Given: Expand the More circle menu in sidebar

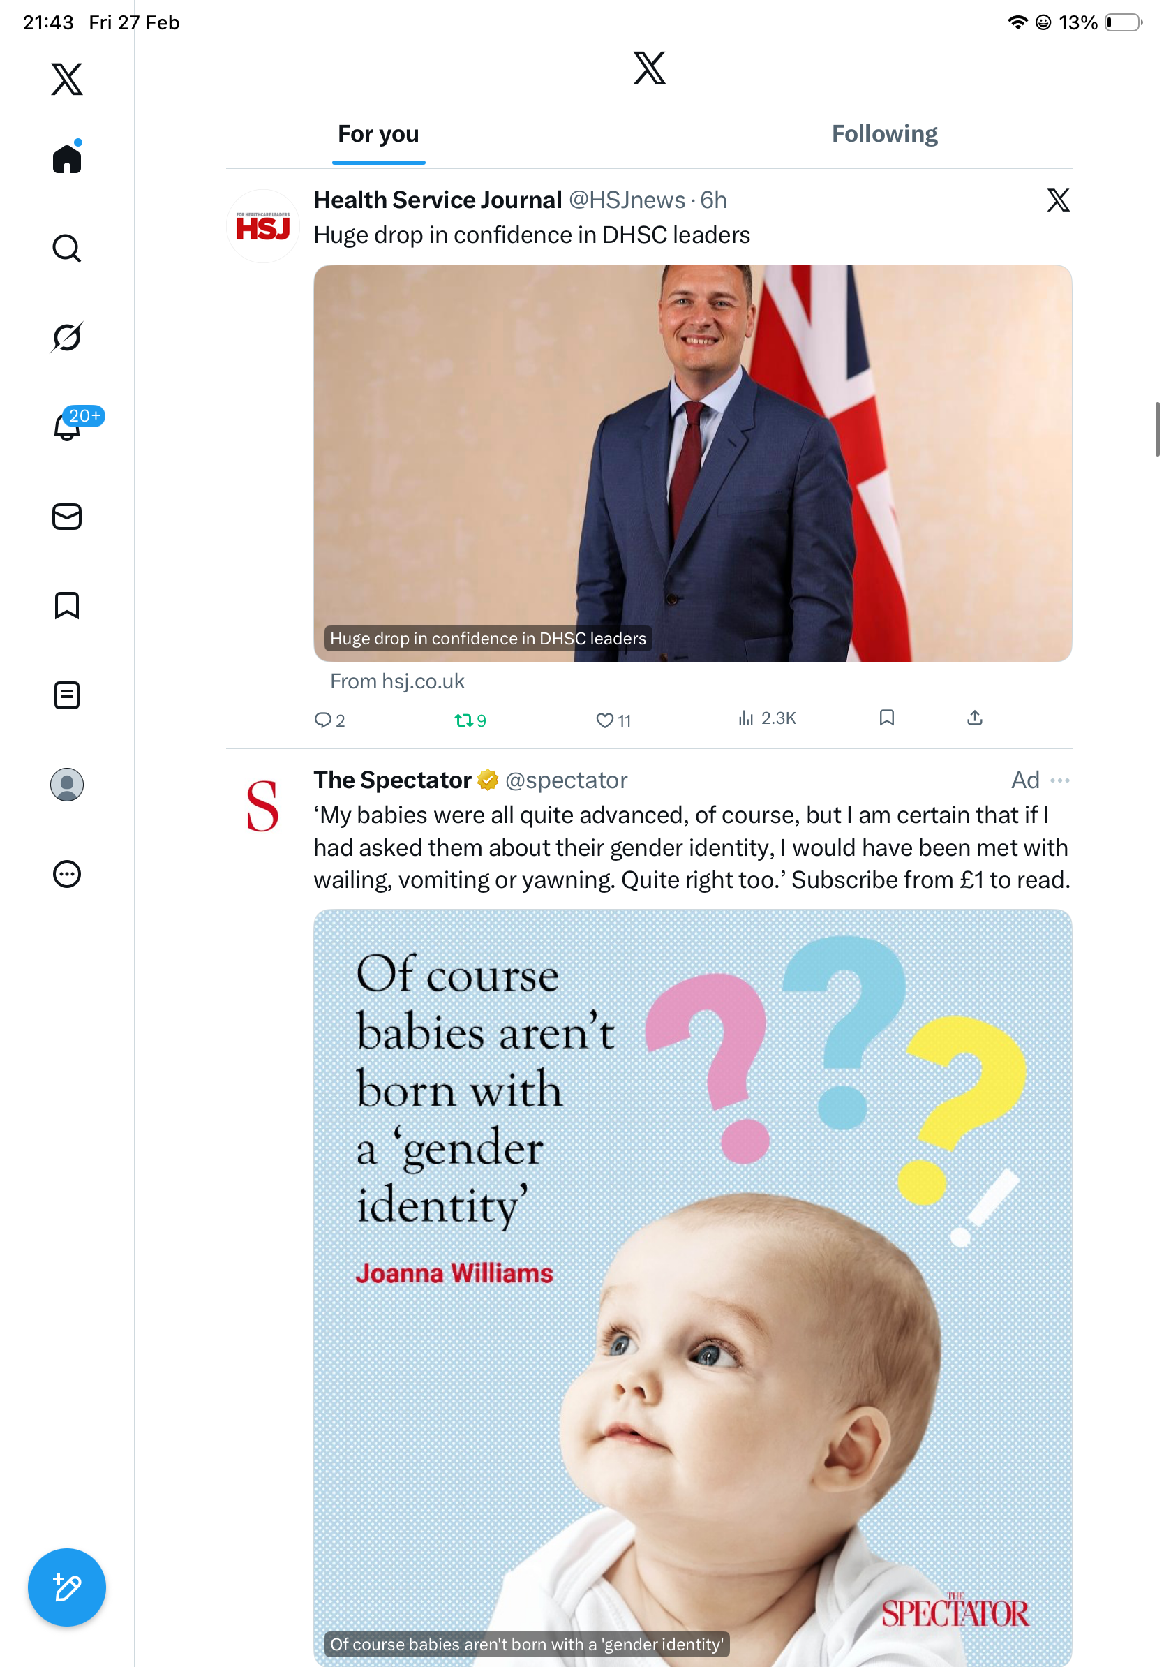Looking at the screenshot, I should pos(67,873).
